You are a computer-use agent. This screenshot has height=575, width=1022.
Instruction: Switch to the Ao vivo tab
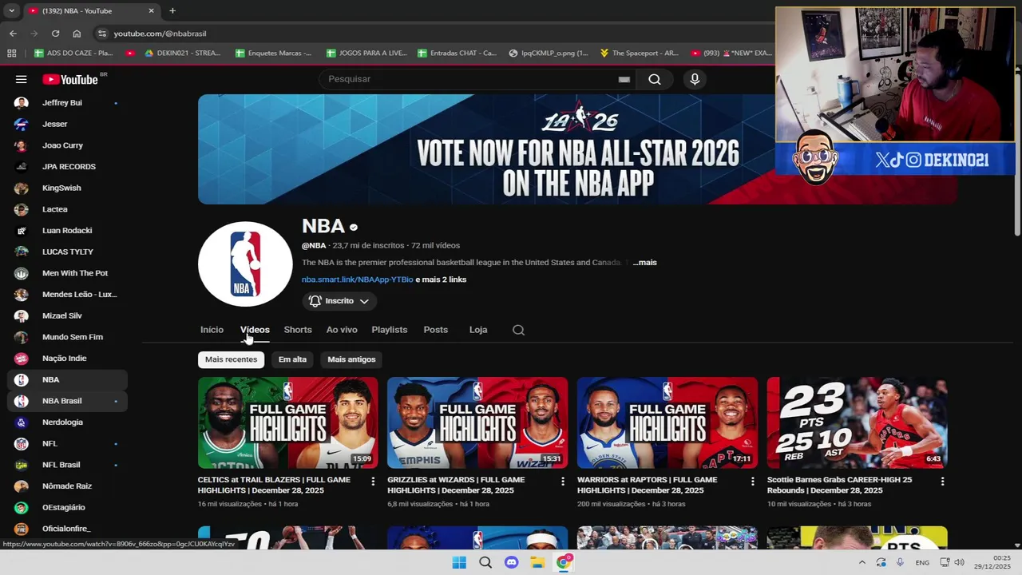[x=342, y=330]
